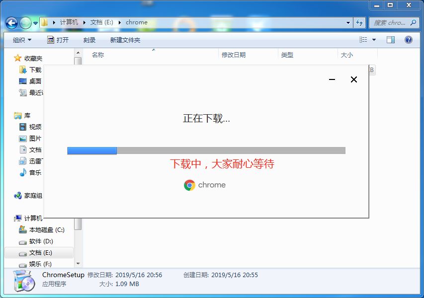This screenshot has height=298, width=424.
Task: Select 收藏夹 in the navigation pane
Action: coord(33,58)
